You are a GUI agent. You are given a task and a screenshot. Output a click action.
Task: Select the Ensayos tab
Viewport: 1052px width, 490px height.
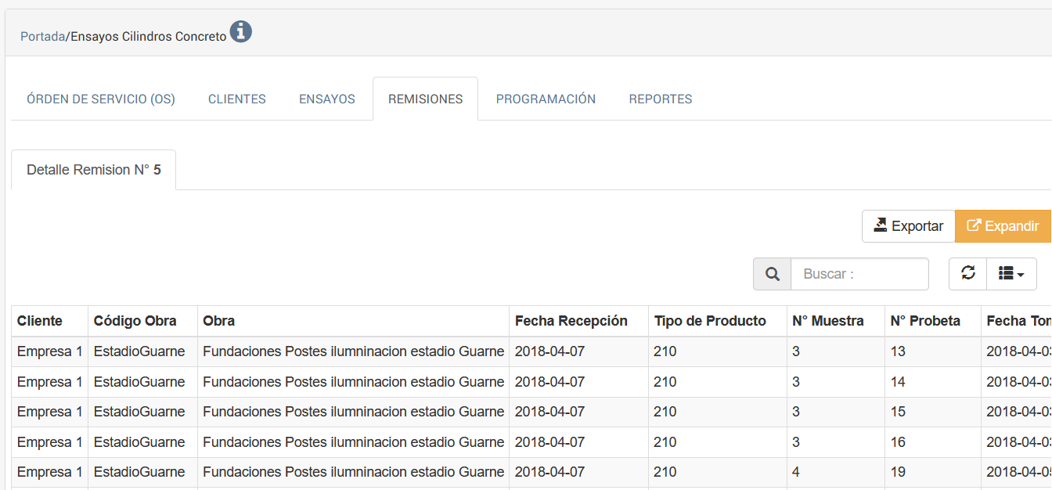click(327, 99)
